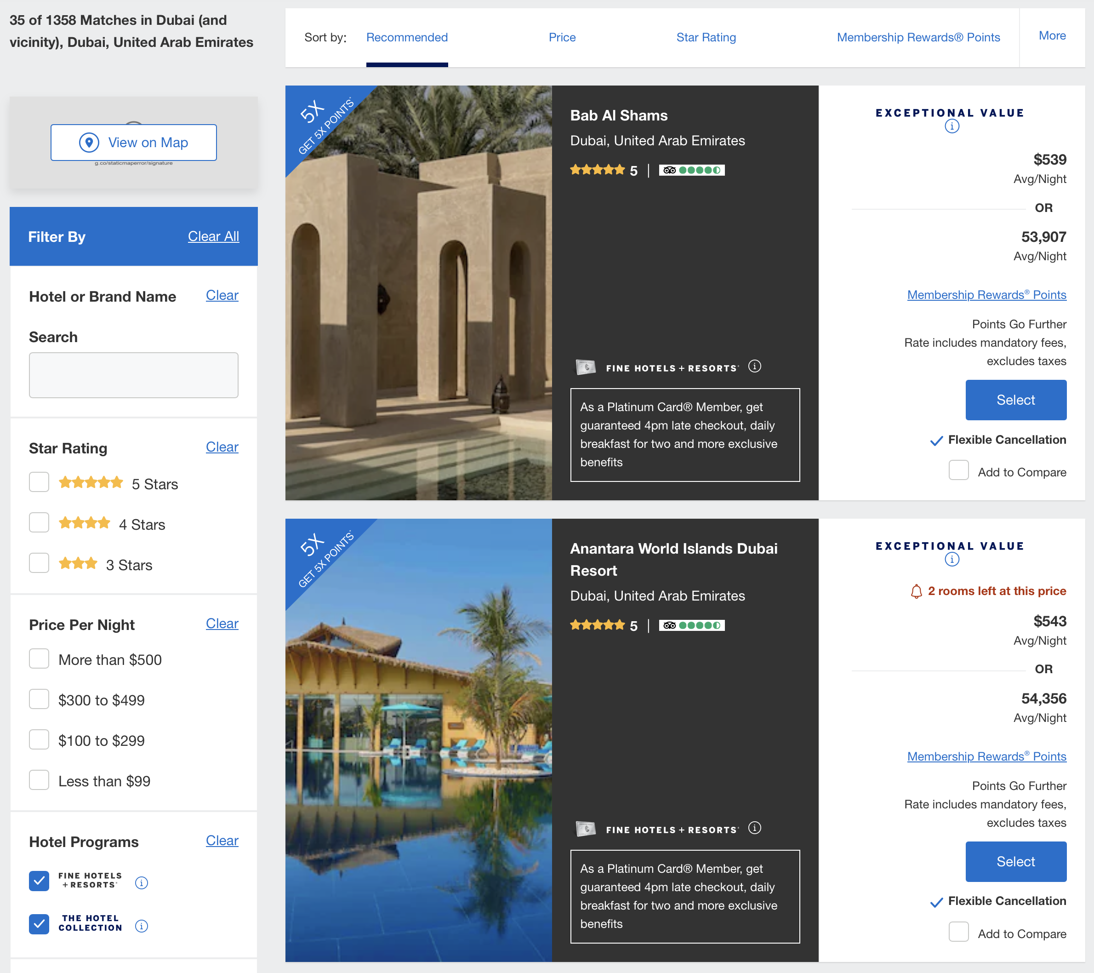Click the 54,356 points per night value
The image size is (1094, 973).
1044,699
